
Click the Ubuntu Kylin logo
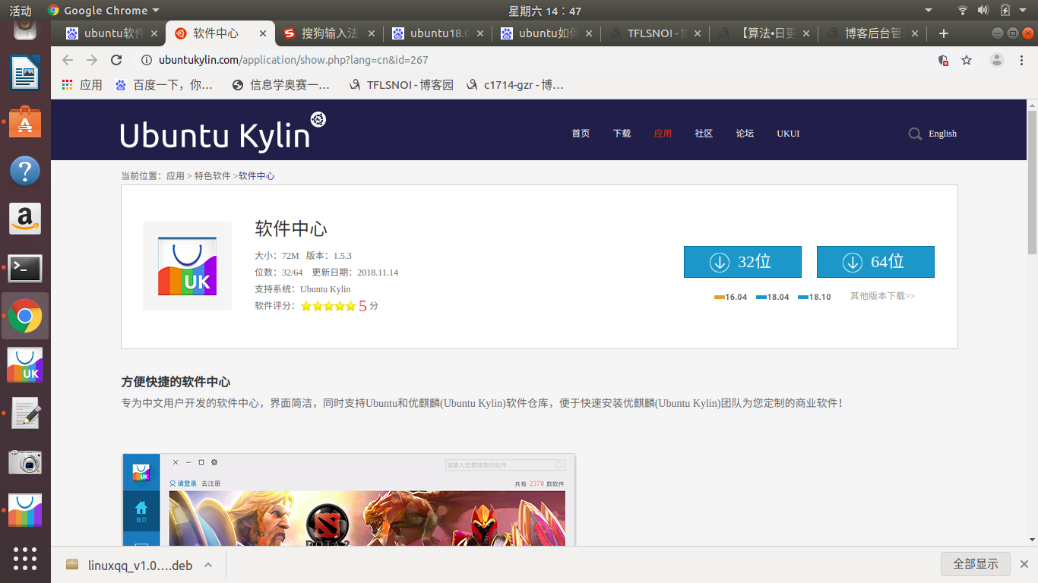tap(223, 132)
